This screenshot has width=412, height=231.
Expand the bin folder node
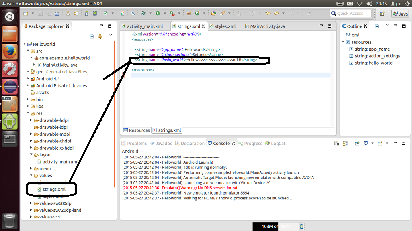pyautogui.click(x=28, y=99)
